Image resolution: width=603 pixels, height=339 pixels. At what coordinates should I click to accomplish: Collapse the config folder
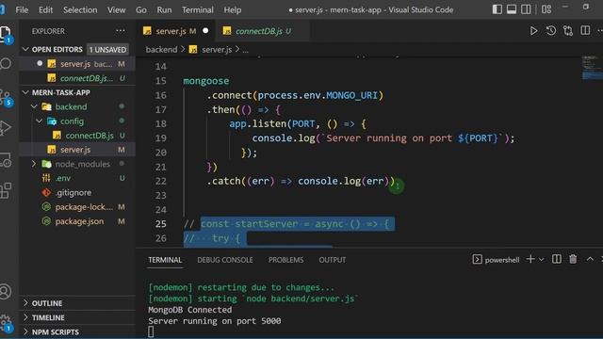tap(40, 121)
